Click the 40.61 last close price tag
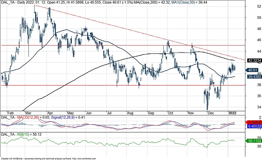262x160 pixels. pyautogui.click(x=252, y=70)
